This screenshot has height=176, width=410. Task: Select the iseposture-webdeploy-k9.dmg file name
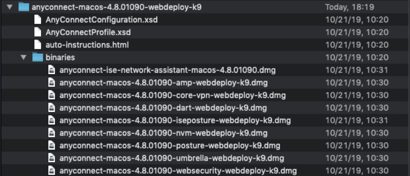tap(175, 120)
